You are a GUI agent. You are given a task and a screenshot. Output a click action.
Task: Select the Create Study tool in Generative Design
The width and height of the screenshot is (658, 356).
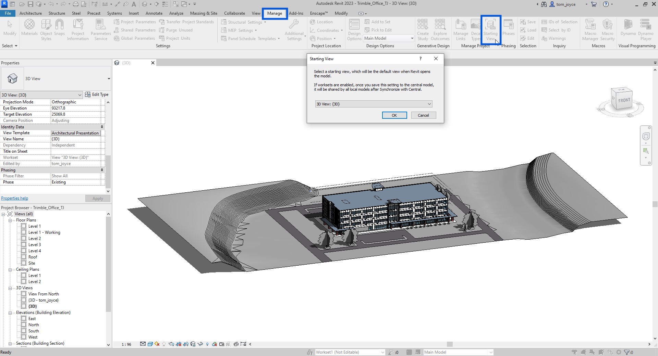tap(423, 30)
